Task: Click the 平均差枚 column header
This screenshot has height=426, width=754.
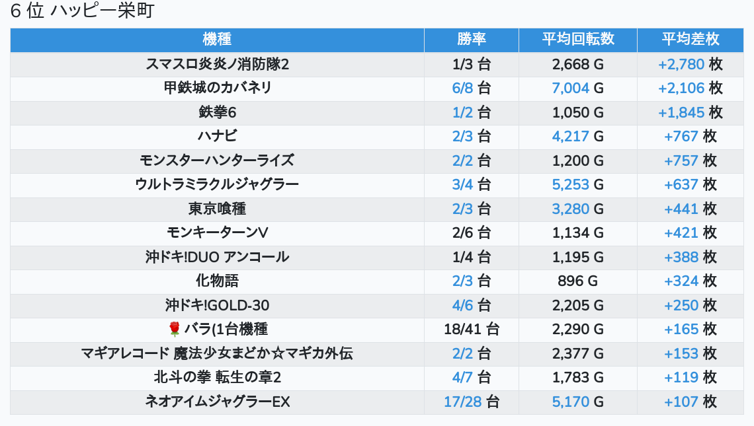Action: [690, 40]
